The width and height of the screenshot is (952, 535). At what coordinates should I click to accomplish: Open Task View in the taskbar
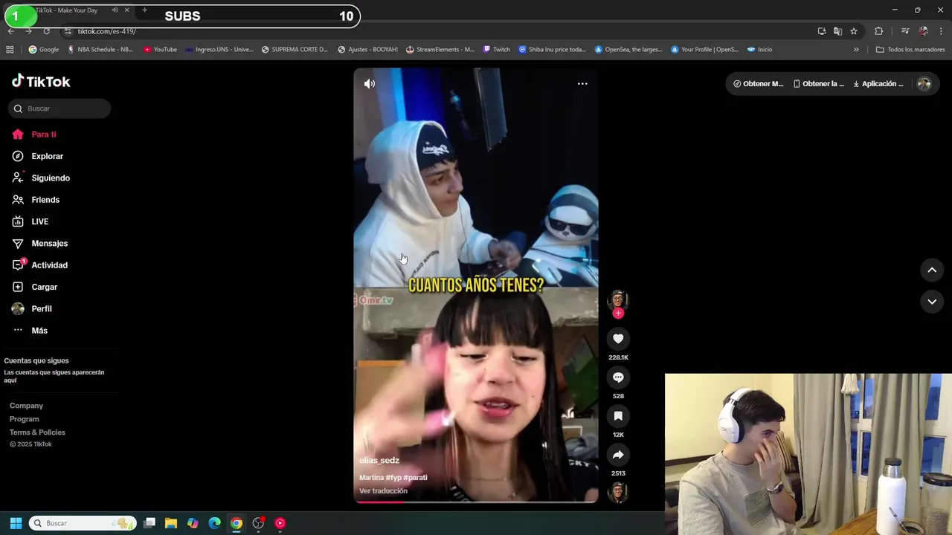pyautogui.click(x=149, y=523)
